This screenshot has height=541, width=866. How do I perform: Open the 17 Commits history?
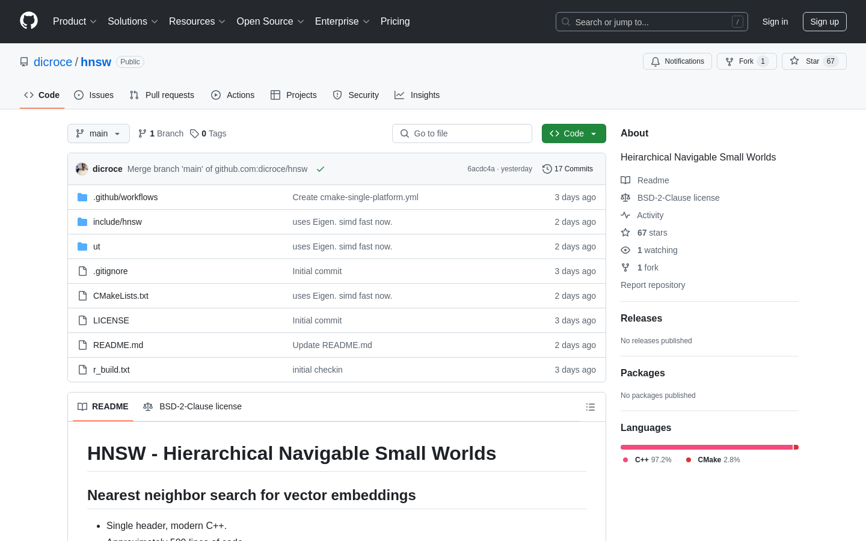(x=568, y=169)
